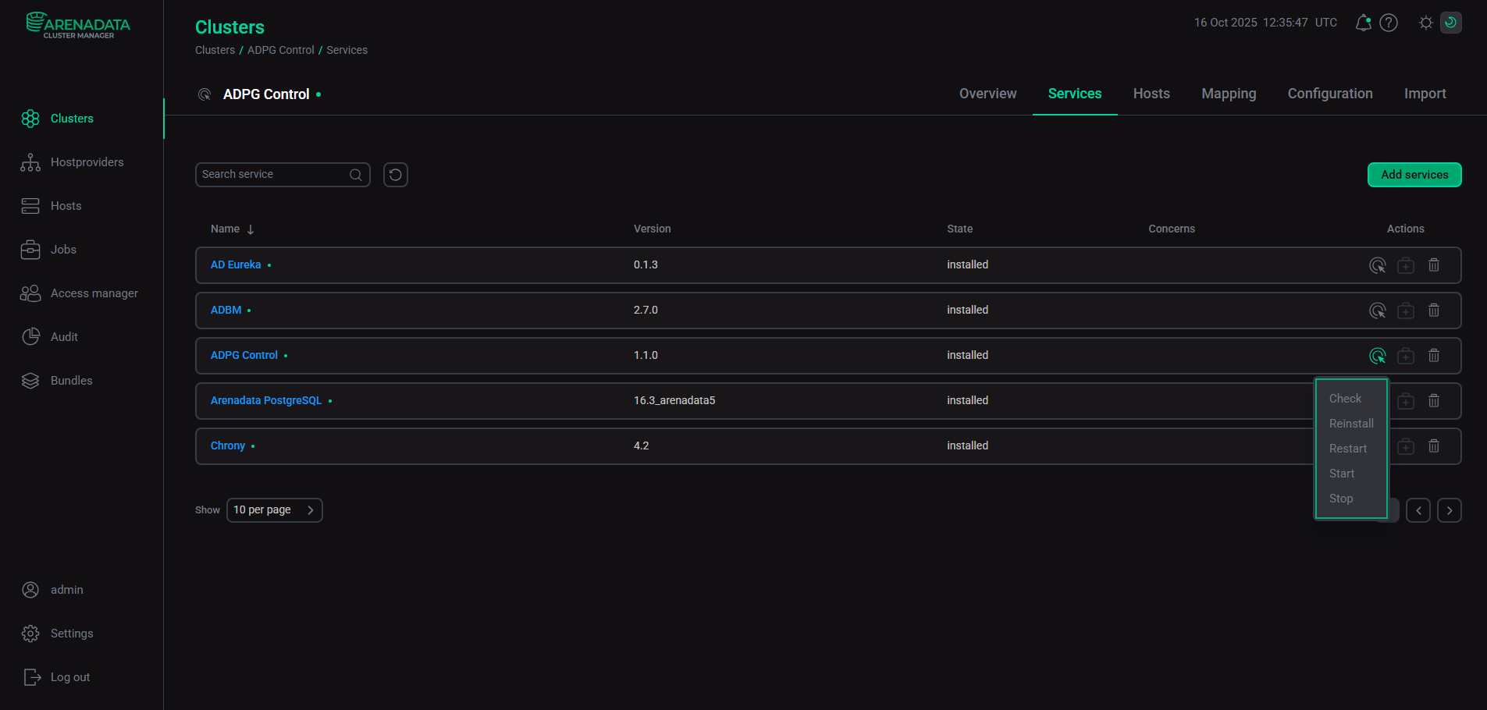Viewport: 1487px width, 710px height.
Task: Open the ADPG Control service link
Action: pyautogui.click(x=244, y=355)
